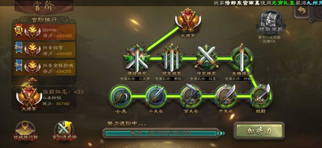The height and width of the screenshot is (148, 322).
Task: Click the 校尉 rank icon
Action: 261,96
